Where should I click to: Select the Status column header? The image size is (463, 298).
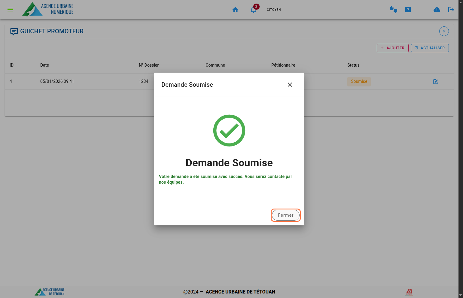353,65
